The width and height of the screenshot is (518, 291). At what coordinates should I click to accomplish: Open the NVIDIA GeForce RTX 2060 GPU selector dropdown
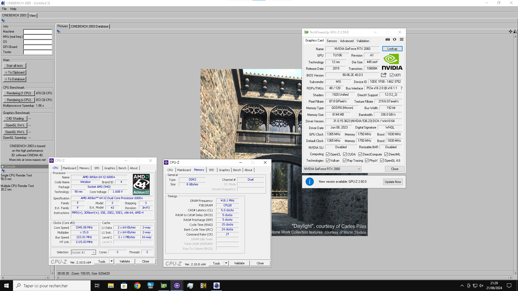pos(332,169)
